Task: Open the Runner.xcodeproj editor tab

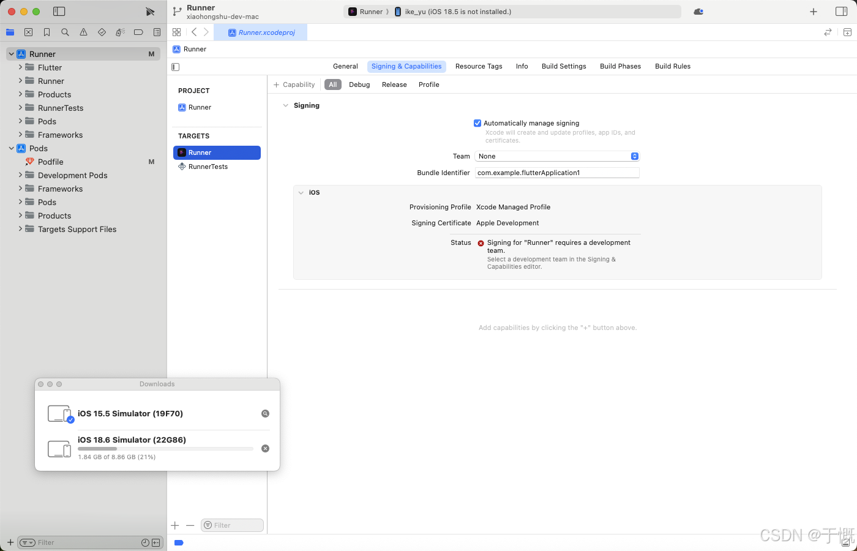Action: (x=261, y=32)
